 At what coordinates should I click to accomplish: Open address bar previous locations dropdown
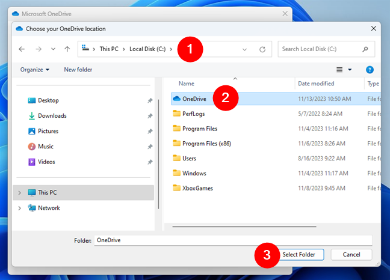[244, 49]
